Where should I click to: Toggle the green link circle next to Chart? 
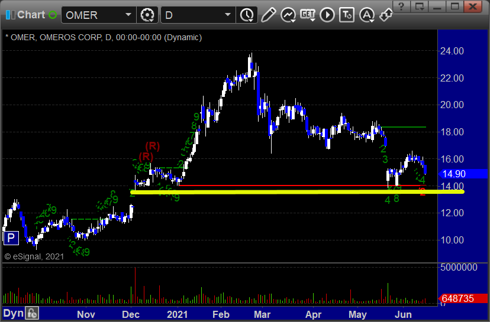(53, 15)
